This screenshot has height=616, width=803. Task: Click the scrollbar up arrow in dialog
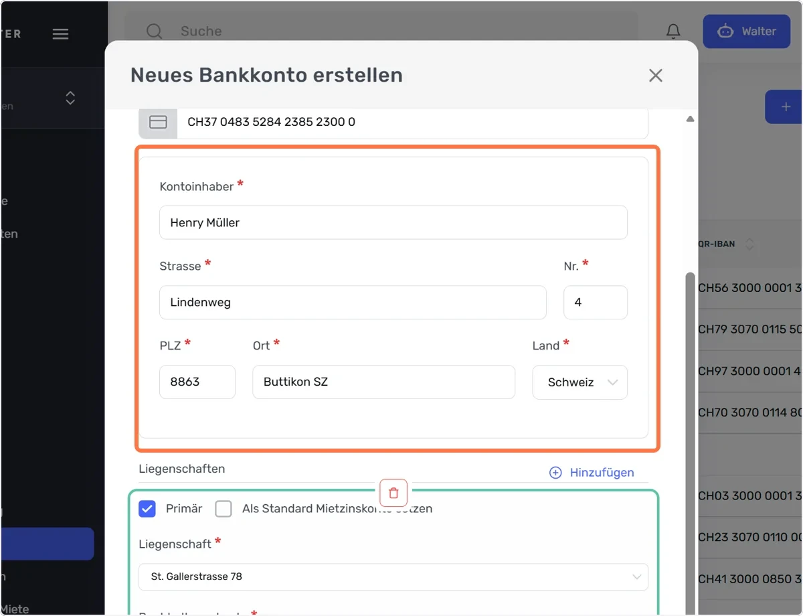pyautogui.click(x=690, y=119)
